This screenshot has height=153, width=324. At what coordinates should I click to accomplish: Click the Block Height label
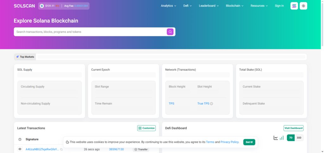point(177,87)
